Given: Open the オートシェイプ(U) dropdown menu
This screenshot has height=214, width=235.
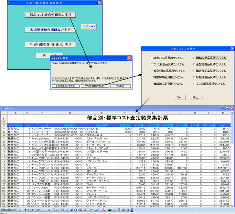Looking at the screenshot, I should pos(33,210).
